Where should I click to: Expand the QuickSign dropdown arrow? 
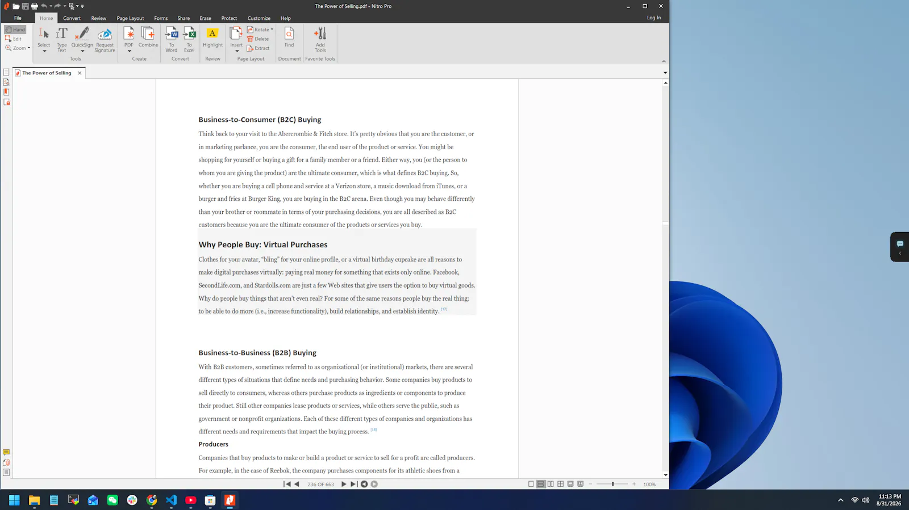[x=82, y=51]
